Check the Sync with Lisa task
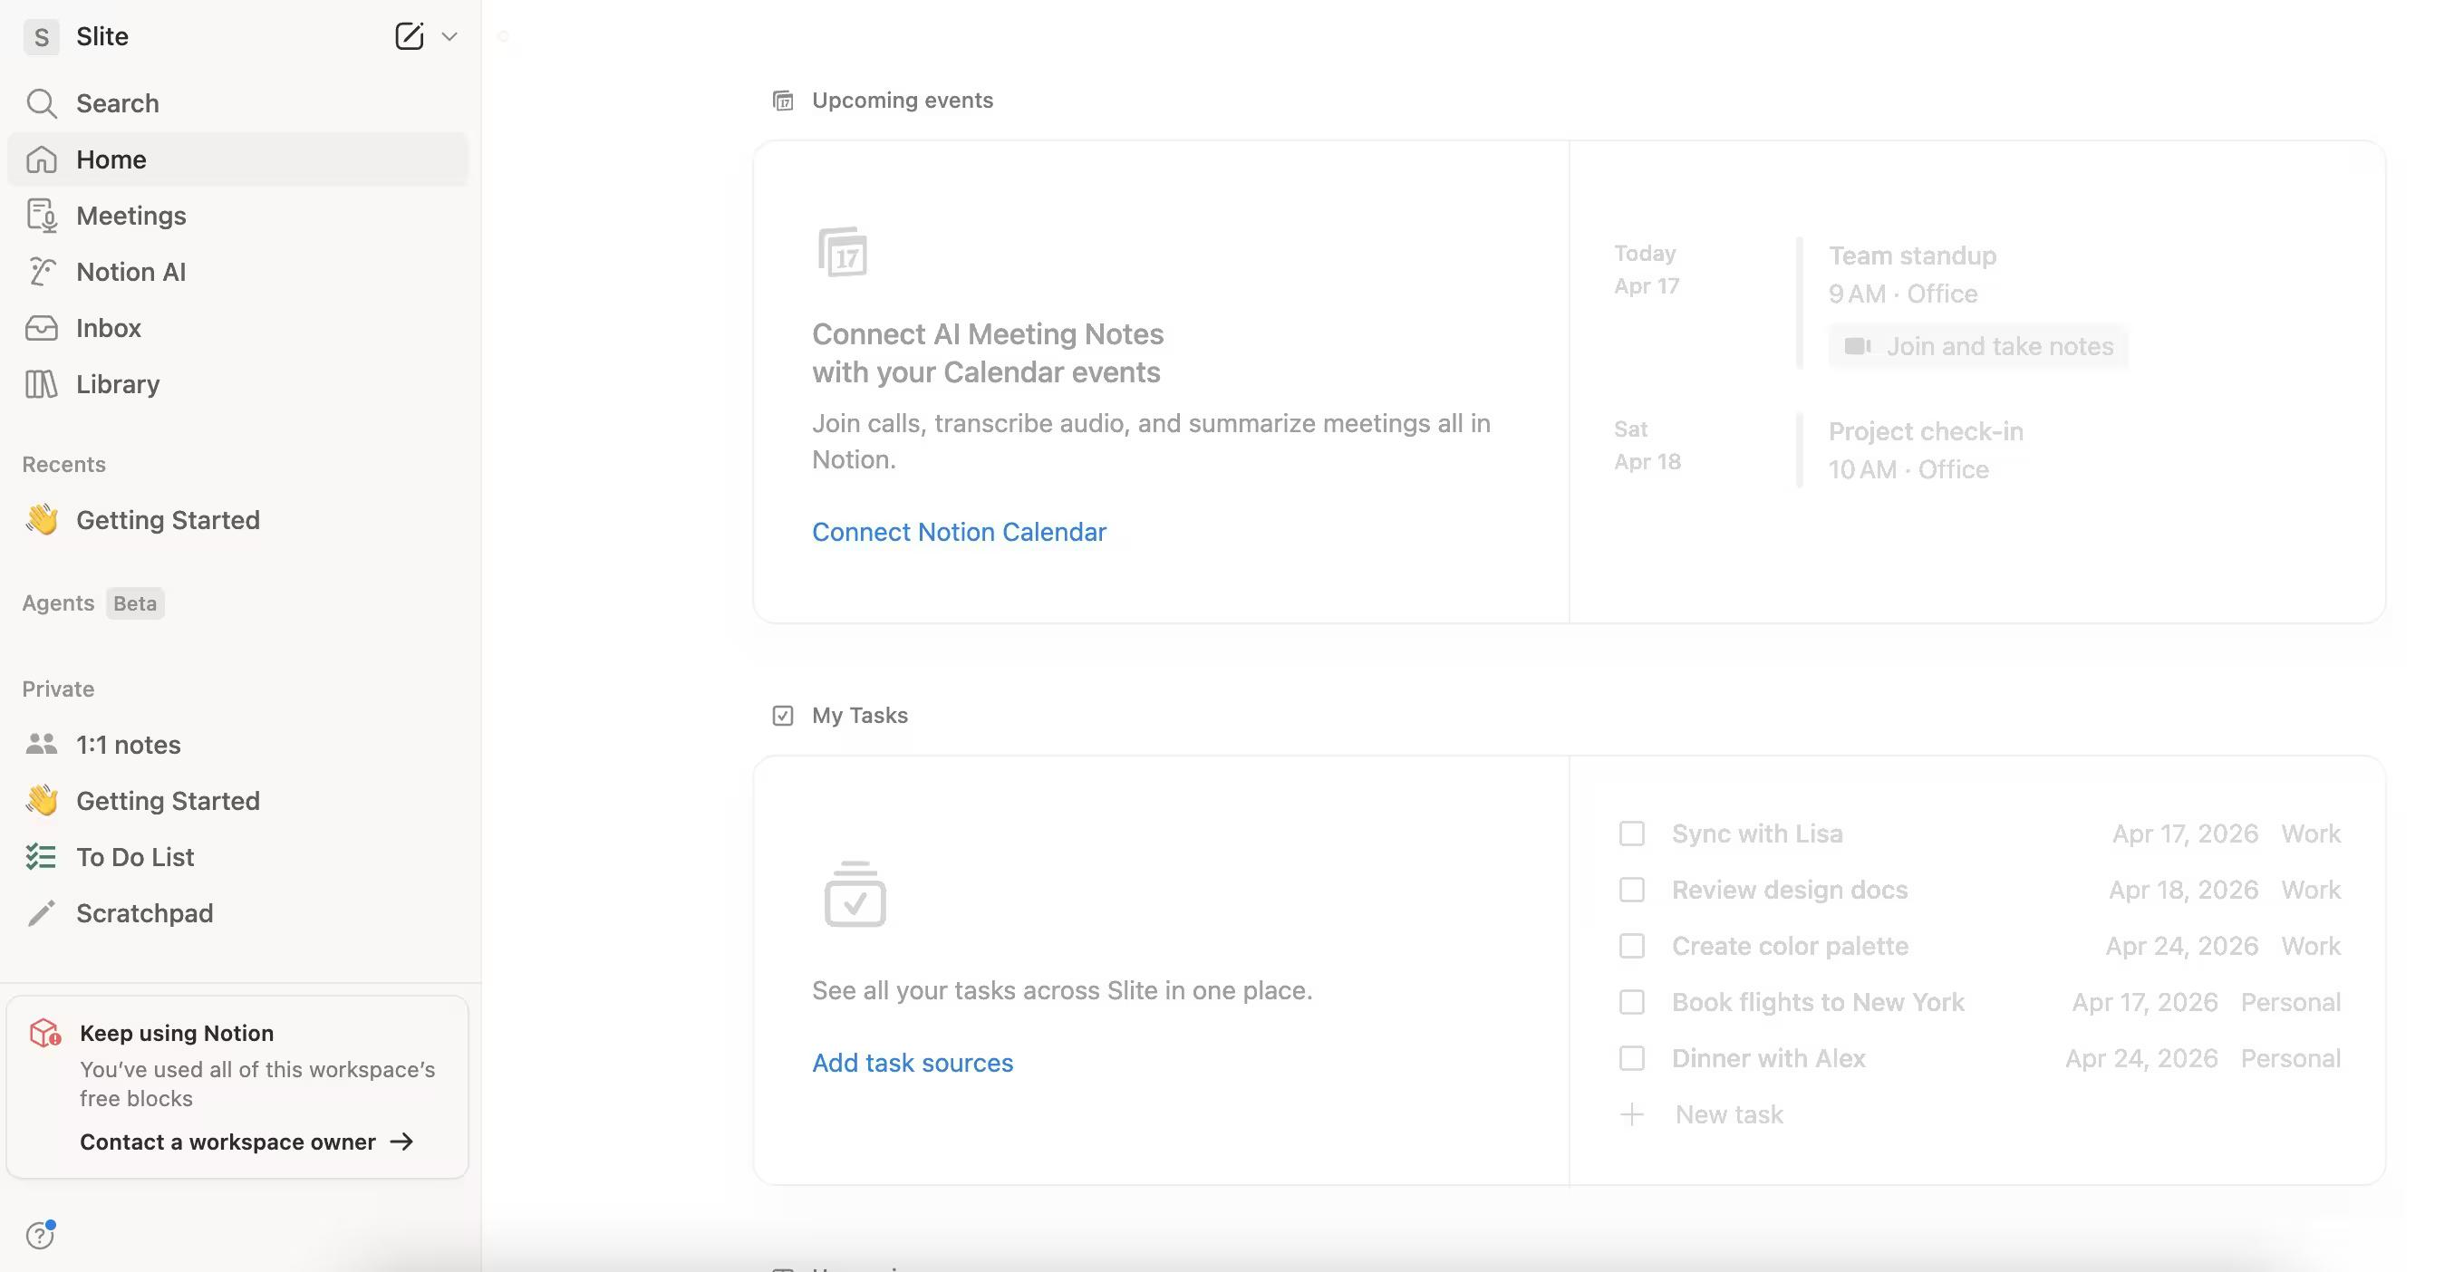This screenshot has height=1272, width=2454. click(x=1632, y=834)
